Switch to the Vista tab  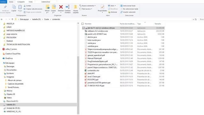pyautogui.click(x=31, y=2)
